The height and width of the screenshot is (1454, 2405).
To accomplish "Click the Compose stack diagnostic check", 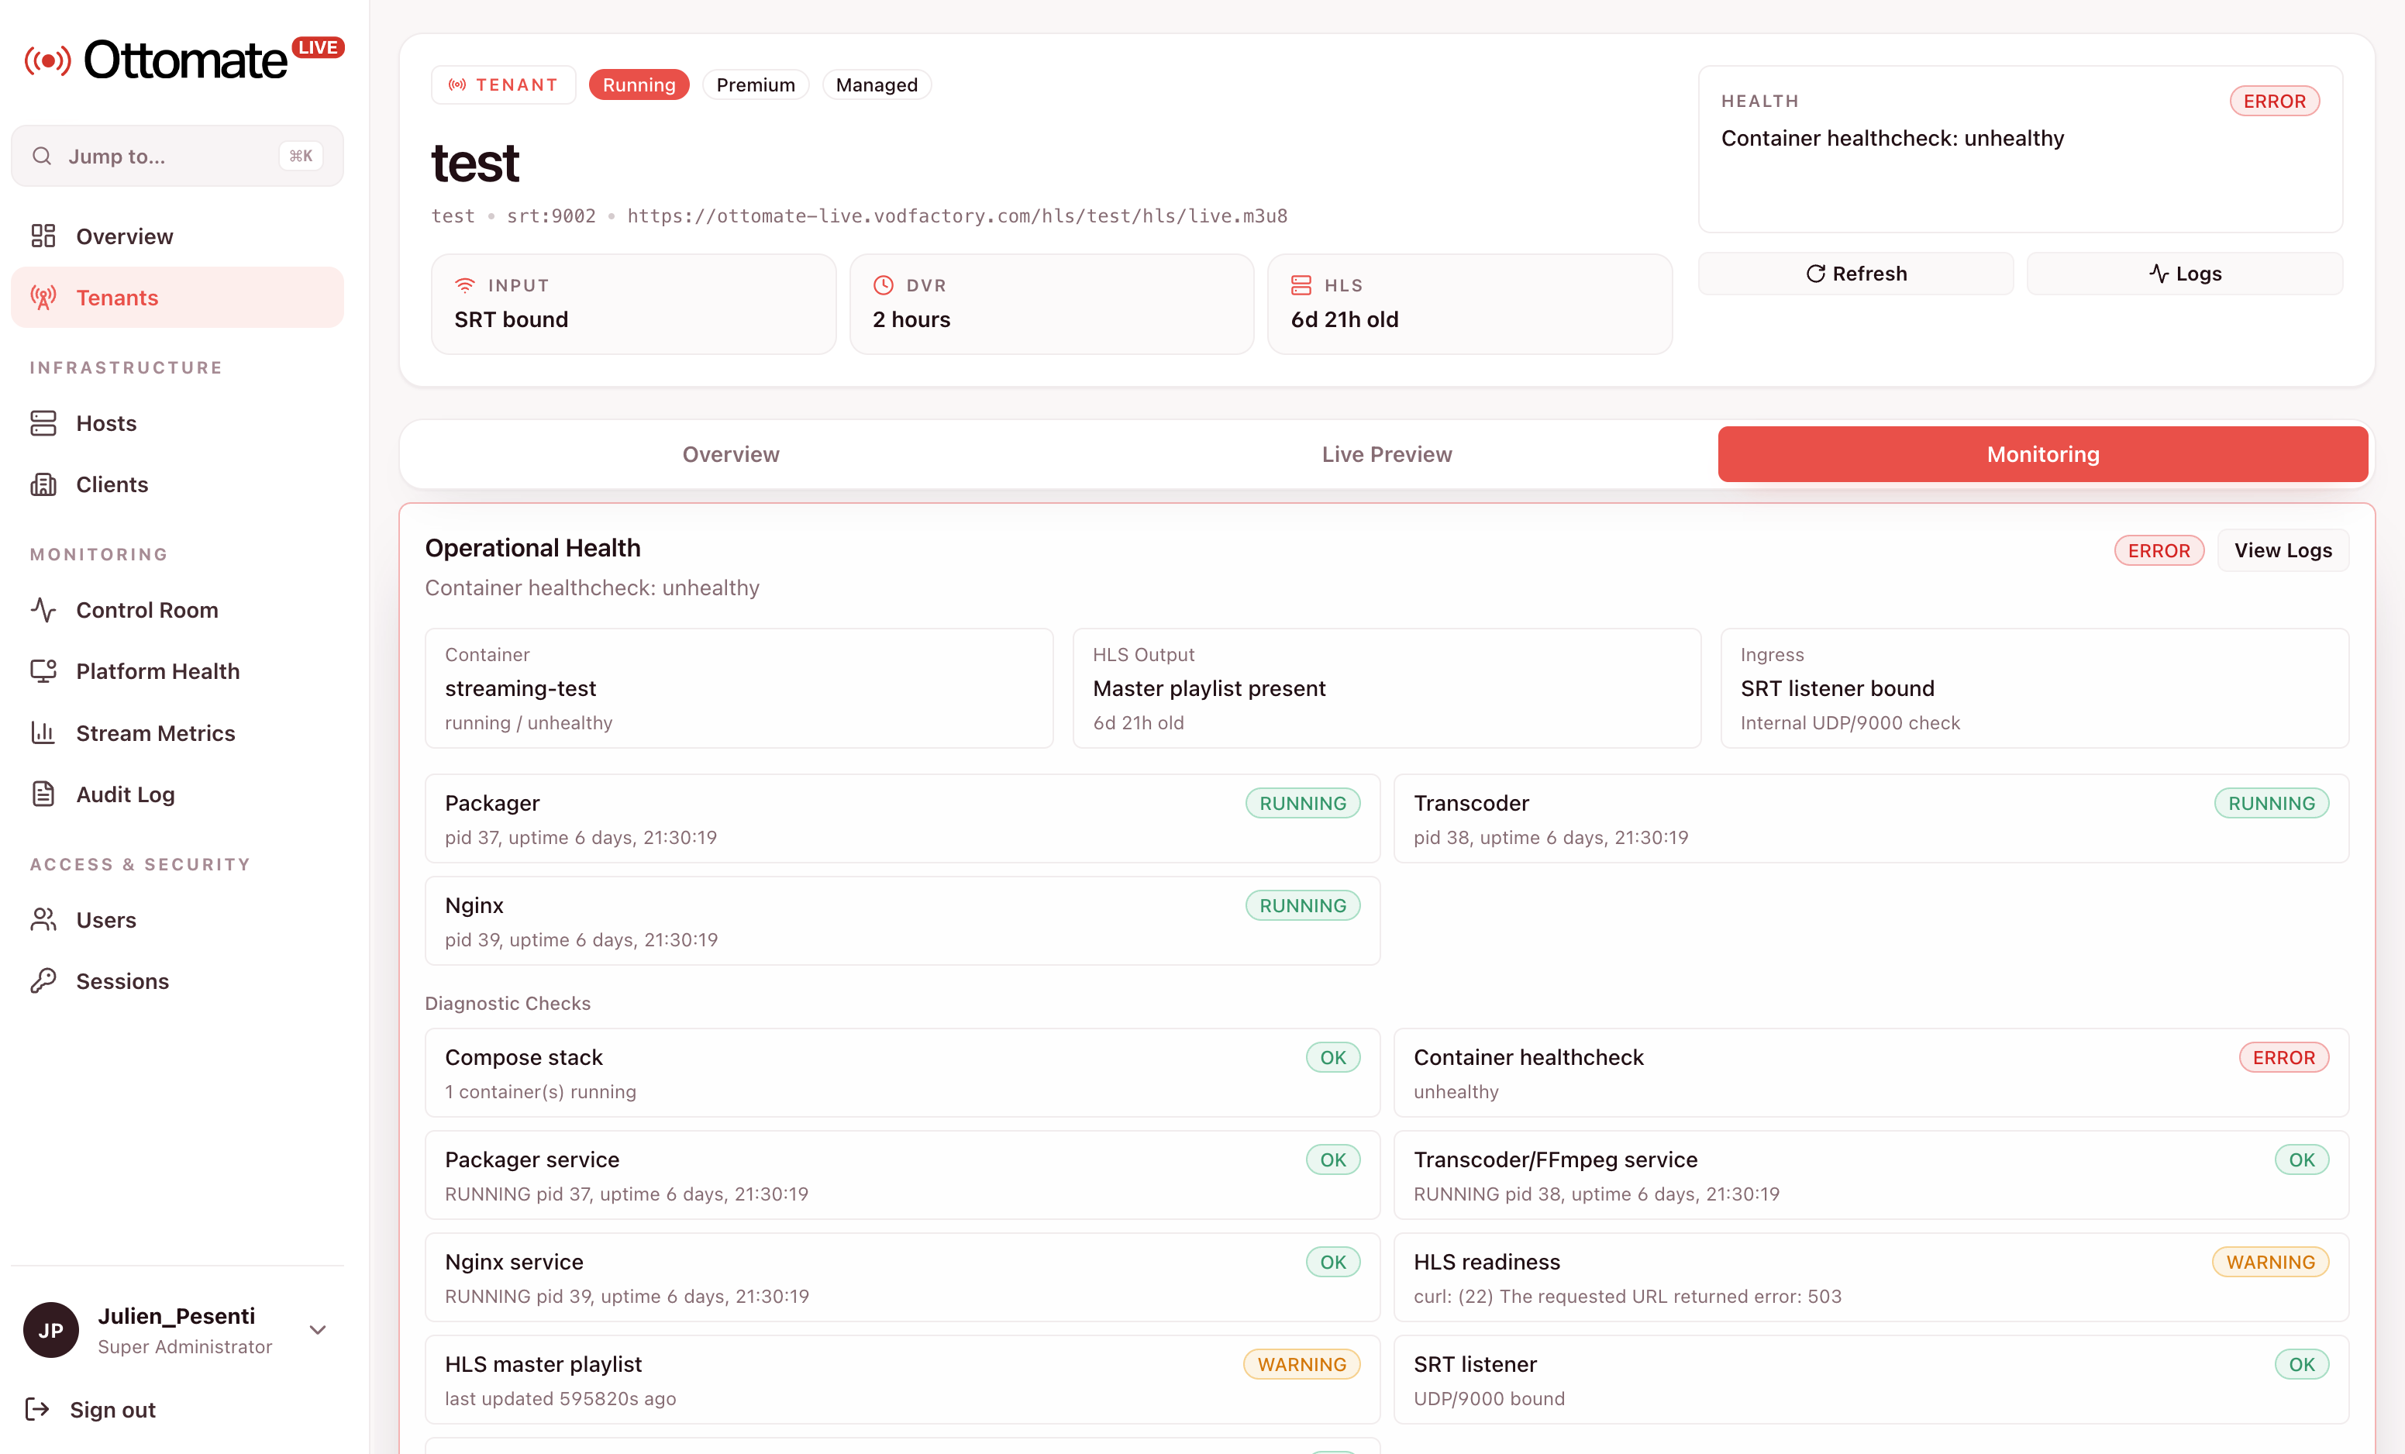I will [x=903, y=1073].
